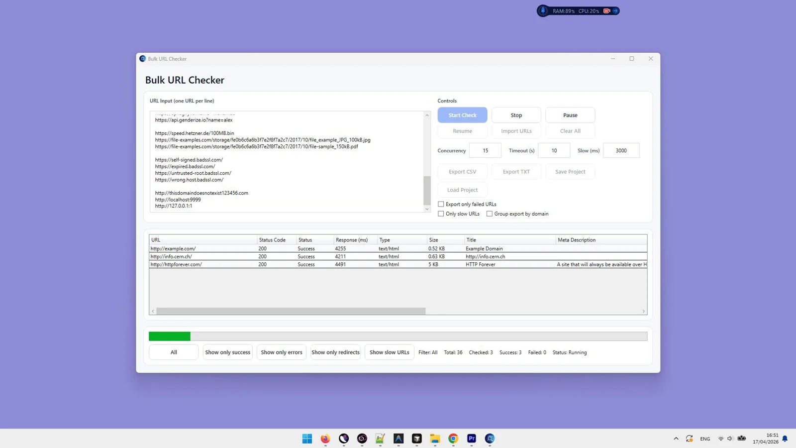This screenshot has height=448, width=796.
Task: Click the Save Project button
Action: [570, 172]
